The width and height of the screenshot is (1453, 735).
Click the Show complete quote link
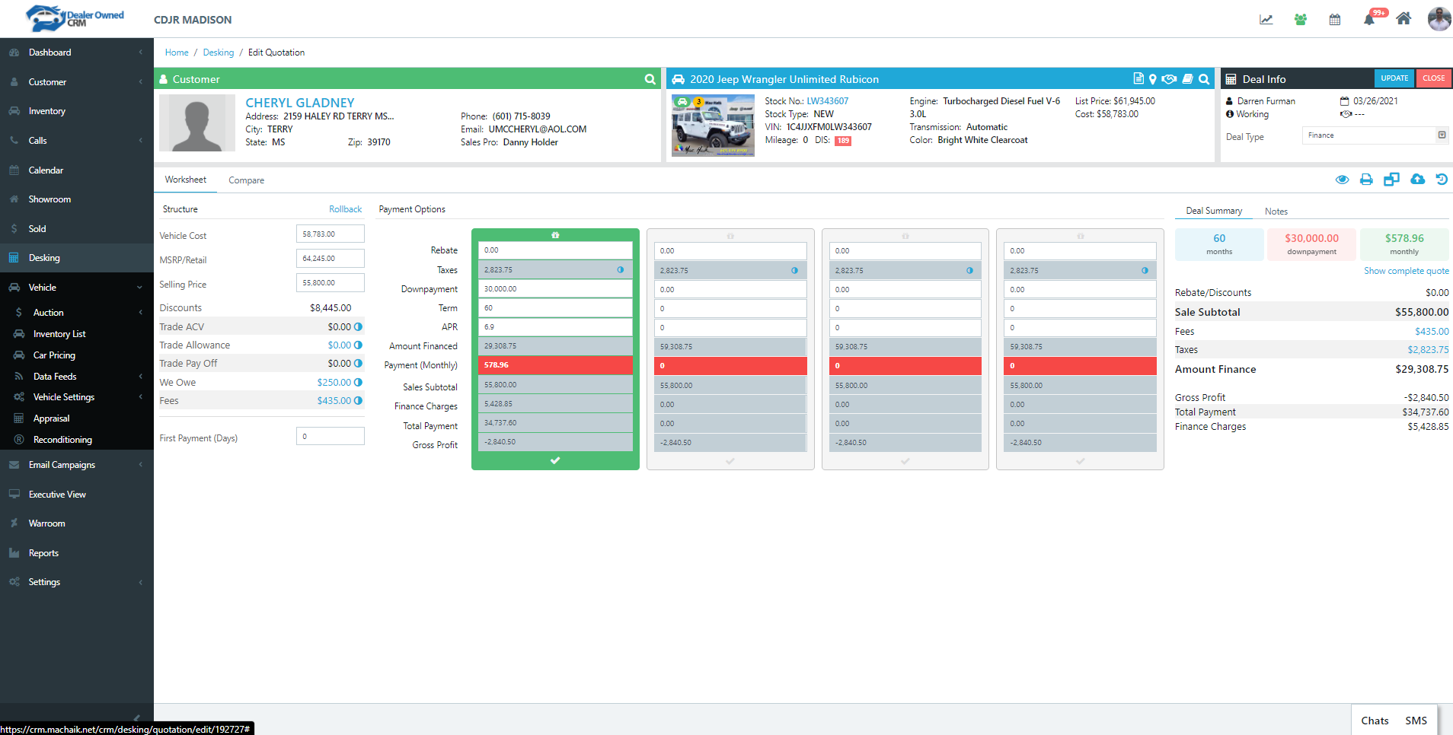coord(1406,271)
